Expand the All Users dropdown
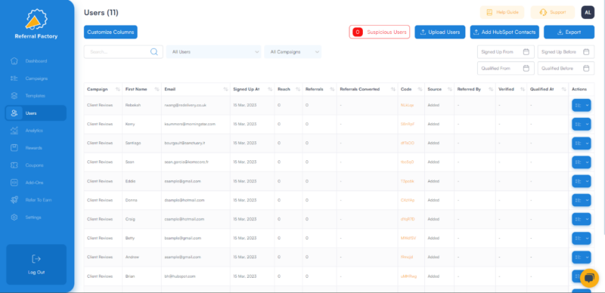 tap(213, 51)
